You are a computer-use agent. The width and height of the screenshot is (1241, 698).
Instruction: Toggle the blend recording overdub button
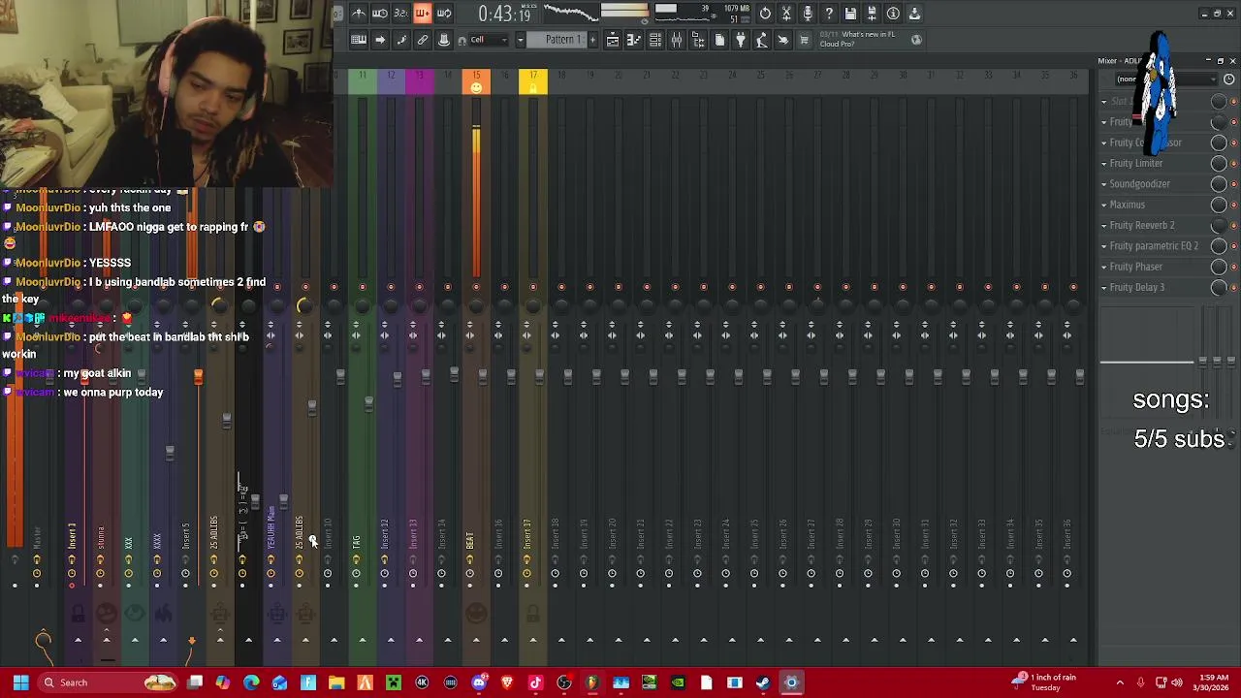point(423,14)
